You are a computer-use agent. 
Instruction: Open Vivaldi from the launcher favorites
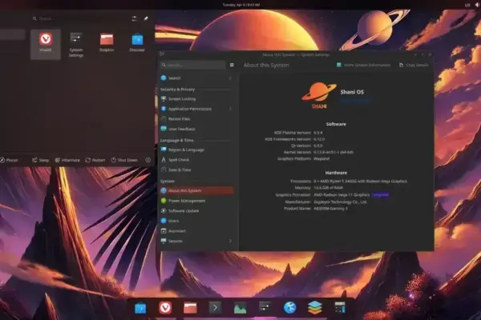(46, 44)
